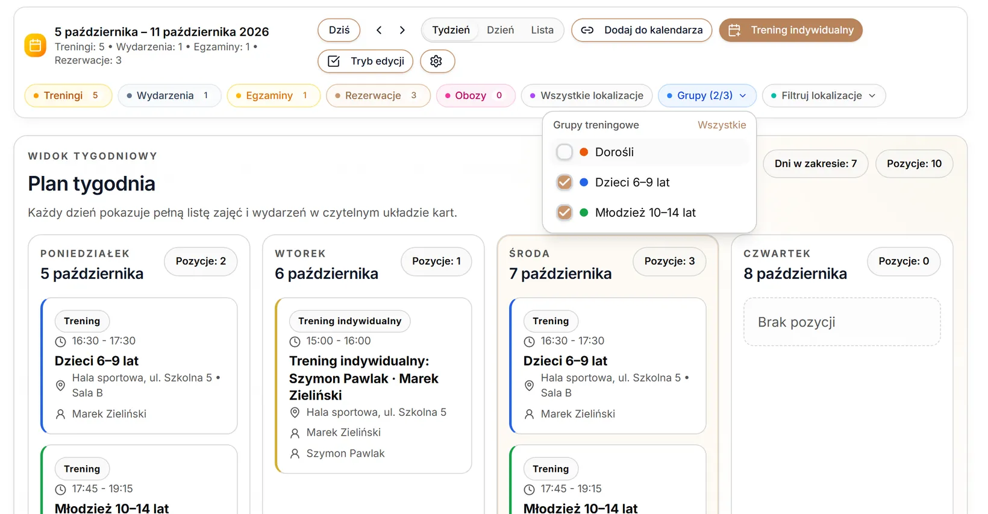
Task: Select the Wszystkie lokalizacje filter chip
Action: tap(587, 95)
